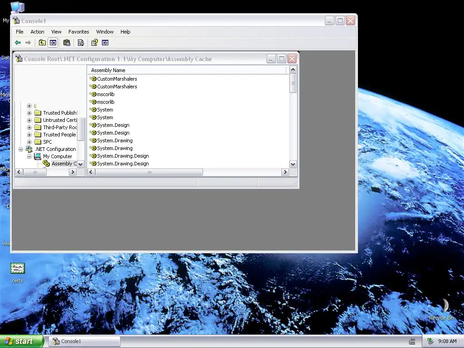Click the Help toolbar icon with question mark

click(x=94, y=43)
